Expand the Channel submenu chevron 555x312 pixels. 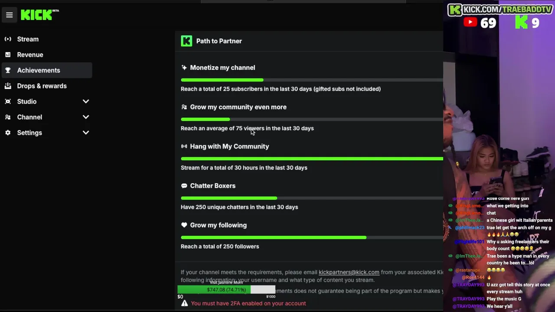pyautogui.click(x=86, y=117)
